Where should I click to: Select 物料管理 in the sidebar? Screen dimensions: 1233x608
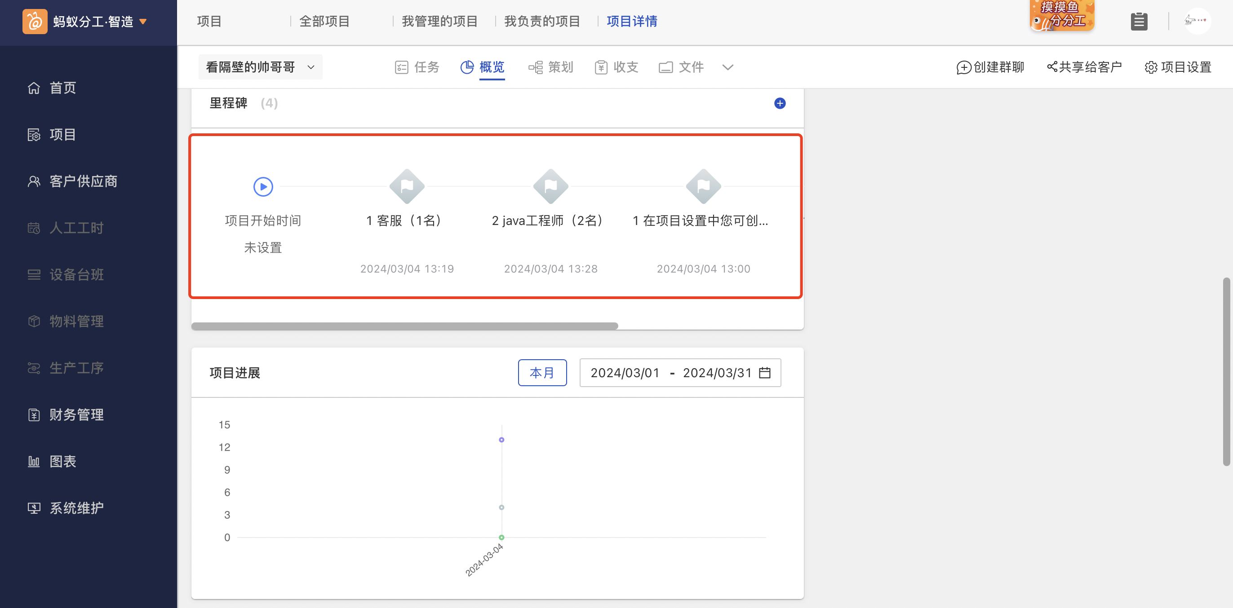pos(75,322)
